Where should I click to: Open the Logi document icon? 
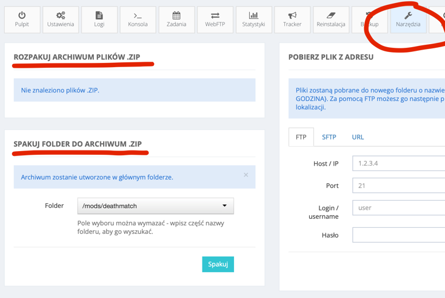point(99,16)
